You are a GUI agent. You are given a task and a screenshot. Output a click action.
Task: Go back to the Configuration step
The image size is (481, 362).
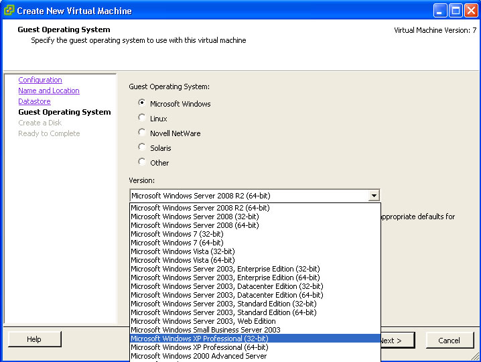40,80
